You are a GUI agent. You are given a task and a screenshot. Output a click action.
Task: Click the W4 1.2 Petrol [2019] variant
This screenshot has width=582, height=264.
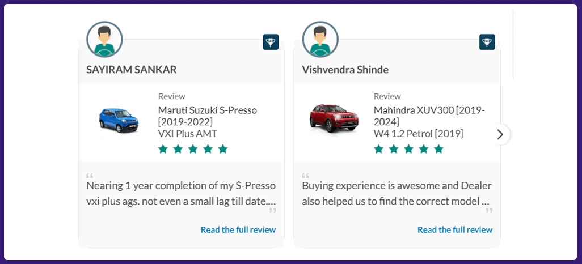(418, 134)
